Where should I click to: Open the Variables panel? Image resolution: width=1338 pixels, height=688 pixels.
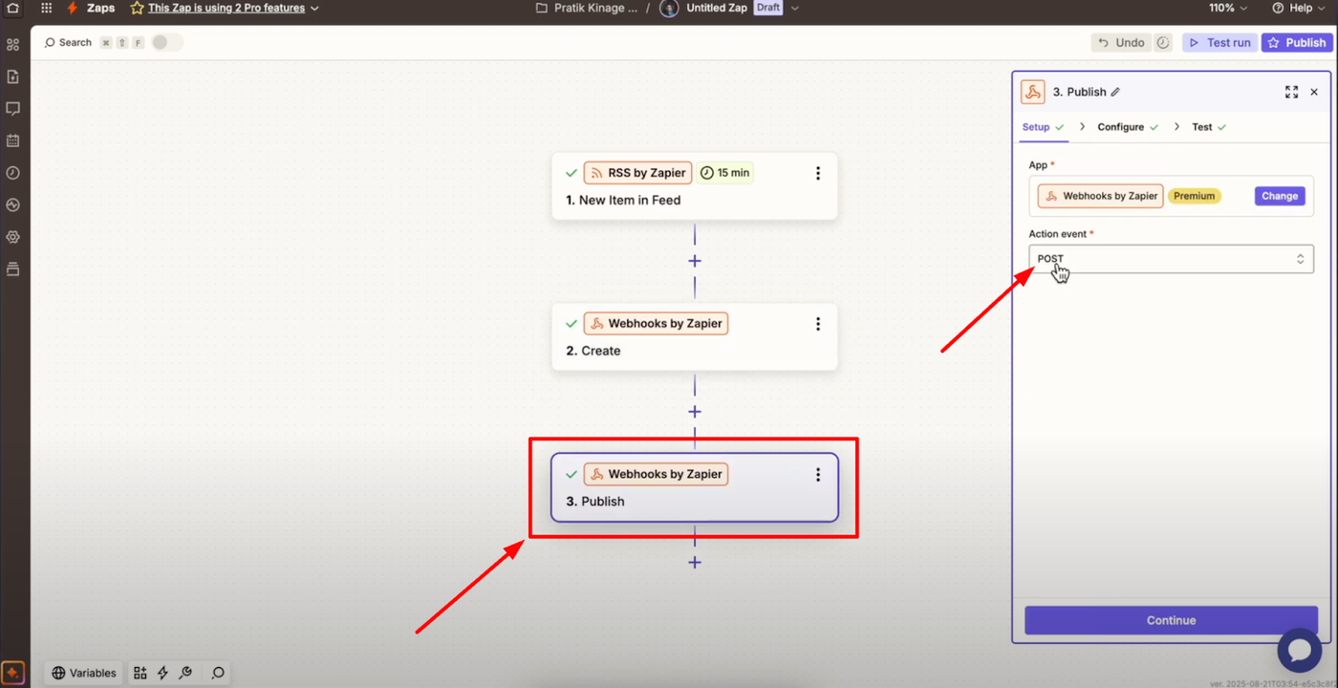(x=84, y=673)
